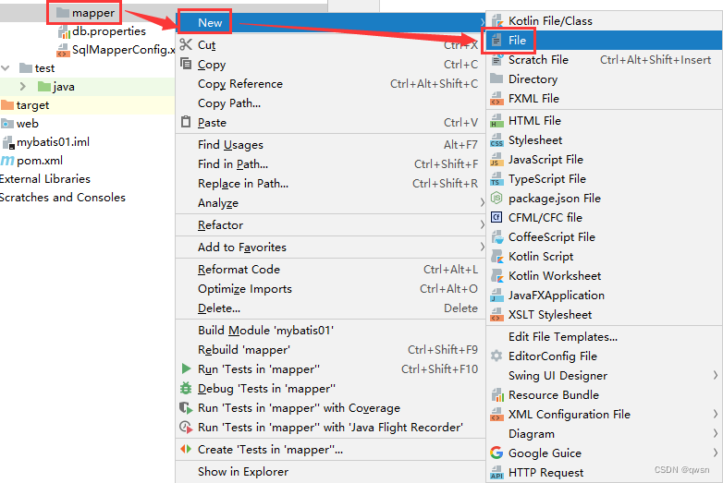Image resolution: width=723 pixels, height=483 pixels.
Task: Click the File icon in New submenu
Action: tap(496, 41)
